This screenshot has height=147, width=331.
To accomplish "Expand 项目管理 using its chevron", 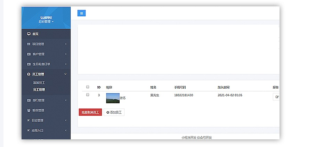I will [x=66, y=44].
